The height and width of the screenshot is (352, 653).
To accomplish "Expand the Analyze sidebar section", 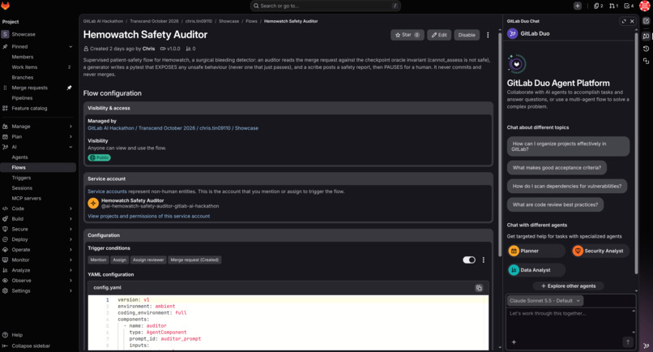I will [x=70, y=270].
